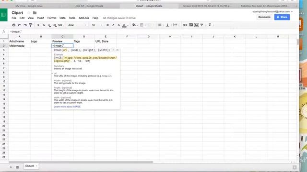Open the Data menu
This screenshot has height=172, width=307.
[x=62, y=18]
